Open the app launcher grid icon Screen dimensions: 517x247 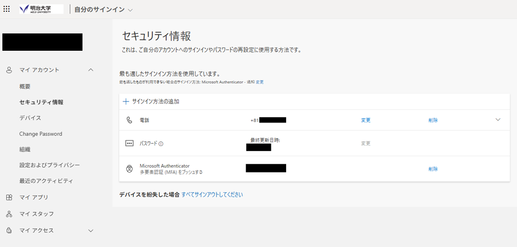[x=6, y=9]
